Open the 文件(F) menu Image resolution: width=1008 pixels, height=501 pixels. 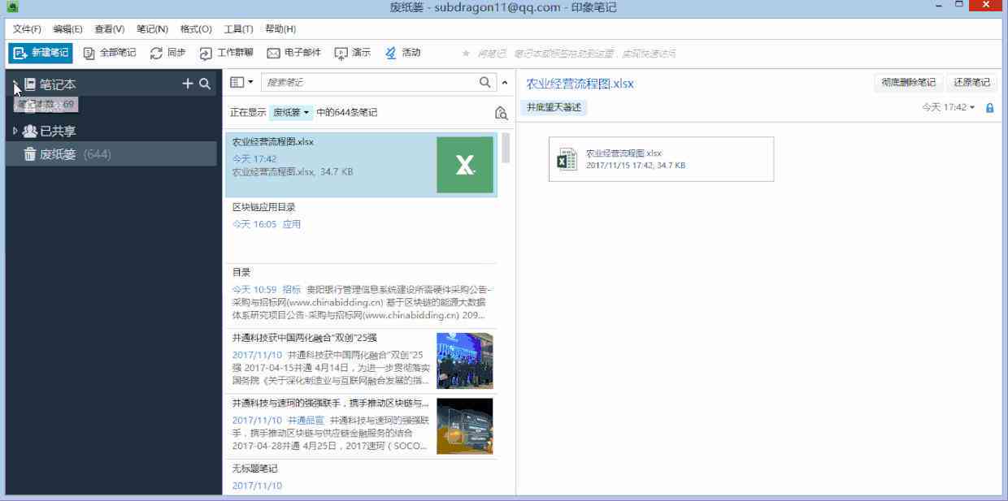pos(27,29)
